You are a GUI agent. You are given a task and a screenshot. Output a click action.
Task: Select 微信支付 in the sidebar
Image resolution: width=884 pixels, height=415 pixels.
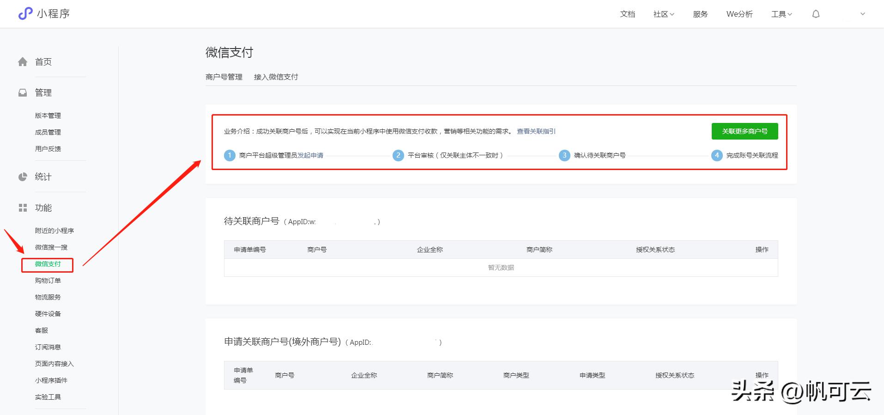(x=48, y=264)
